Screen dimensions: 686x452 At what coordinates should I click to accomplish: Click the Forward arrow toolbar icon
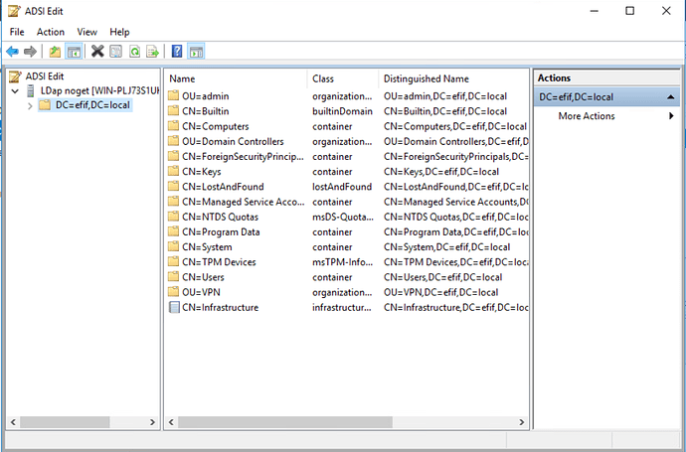(x=30, y=52)
